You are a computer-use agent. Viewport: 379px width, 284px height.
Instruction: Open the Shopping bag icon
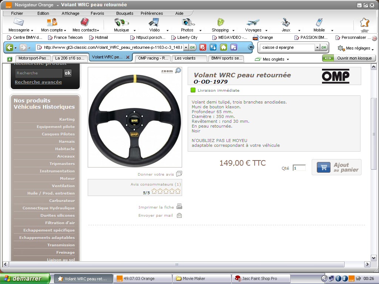(221, 22)
